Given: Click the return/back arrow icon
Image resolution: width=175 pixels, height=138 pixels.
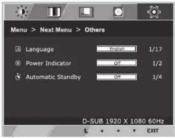Looking at the screenshot, I should click(x=86, y=131).
